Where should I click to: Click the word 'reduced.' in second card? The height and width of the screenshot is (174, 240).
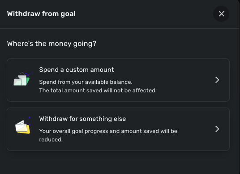(51, 140)
